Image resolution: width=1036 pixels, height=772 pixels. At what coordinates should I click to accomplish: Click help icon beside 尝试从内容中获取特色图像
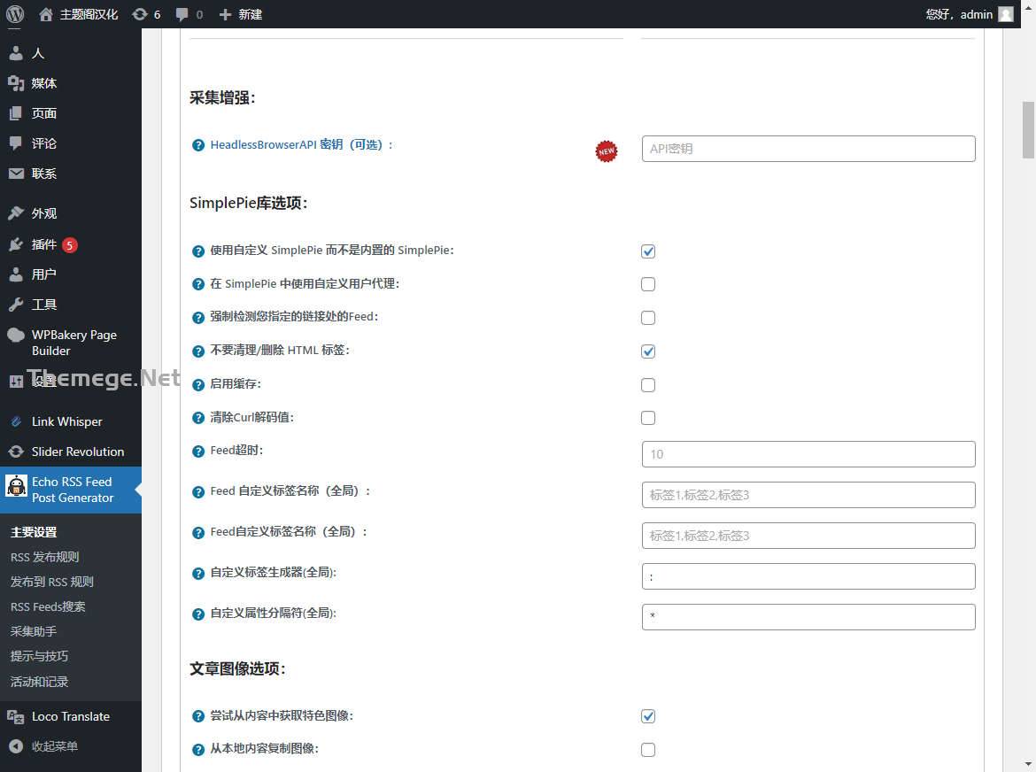(x=198, y=716)
